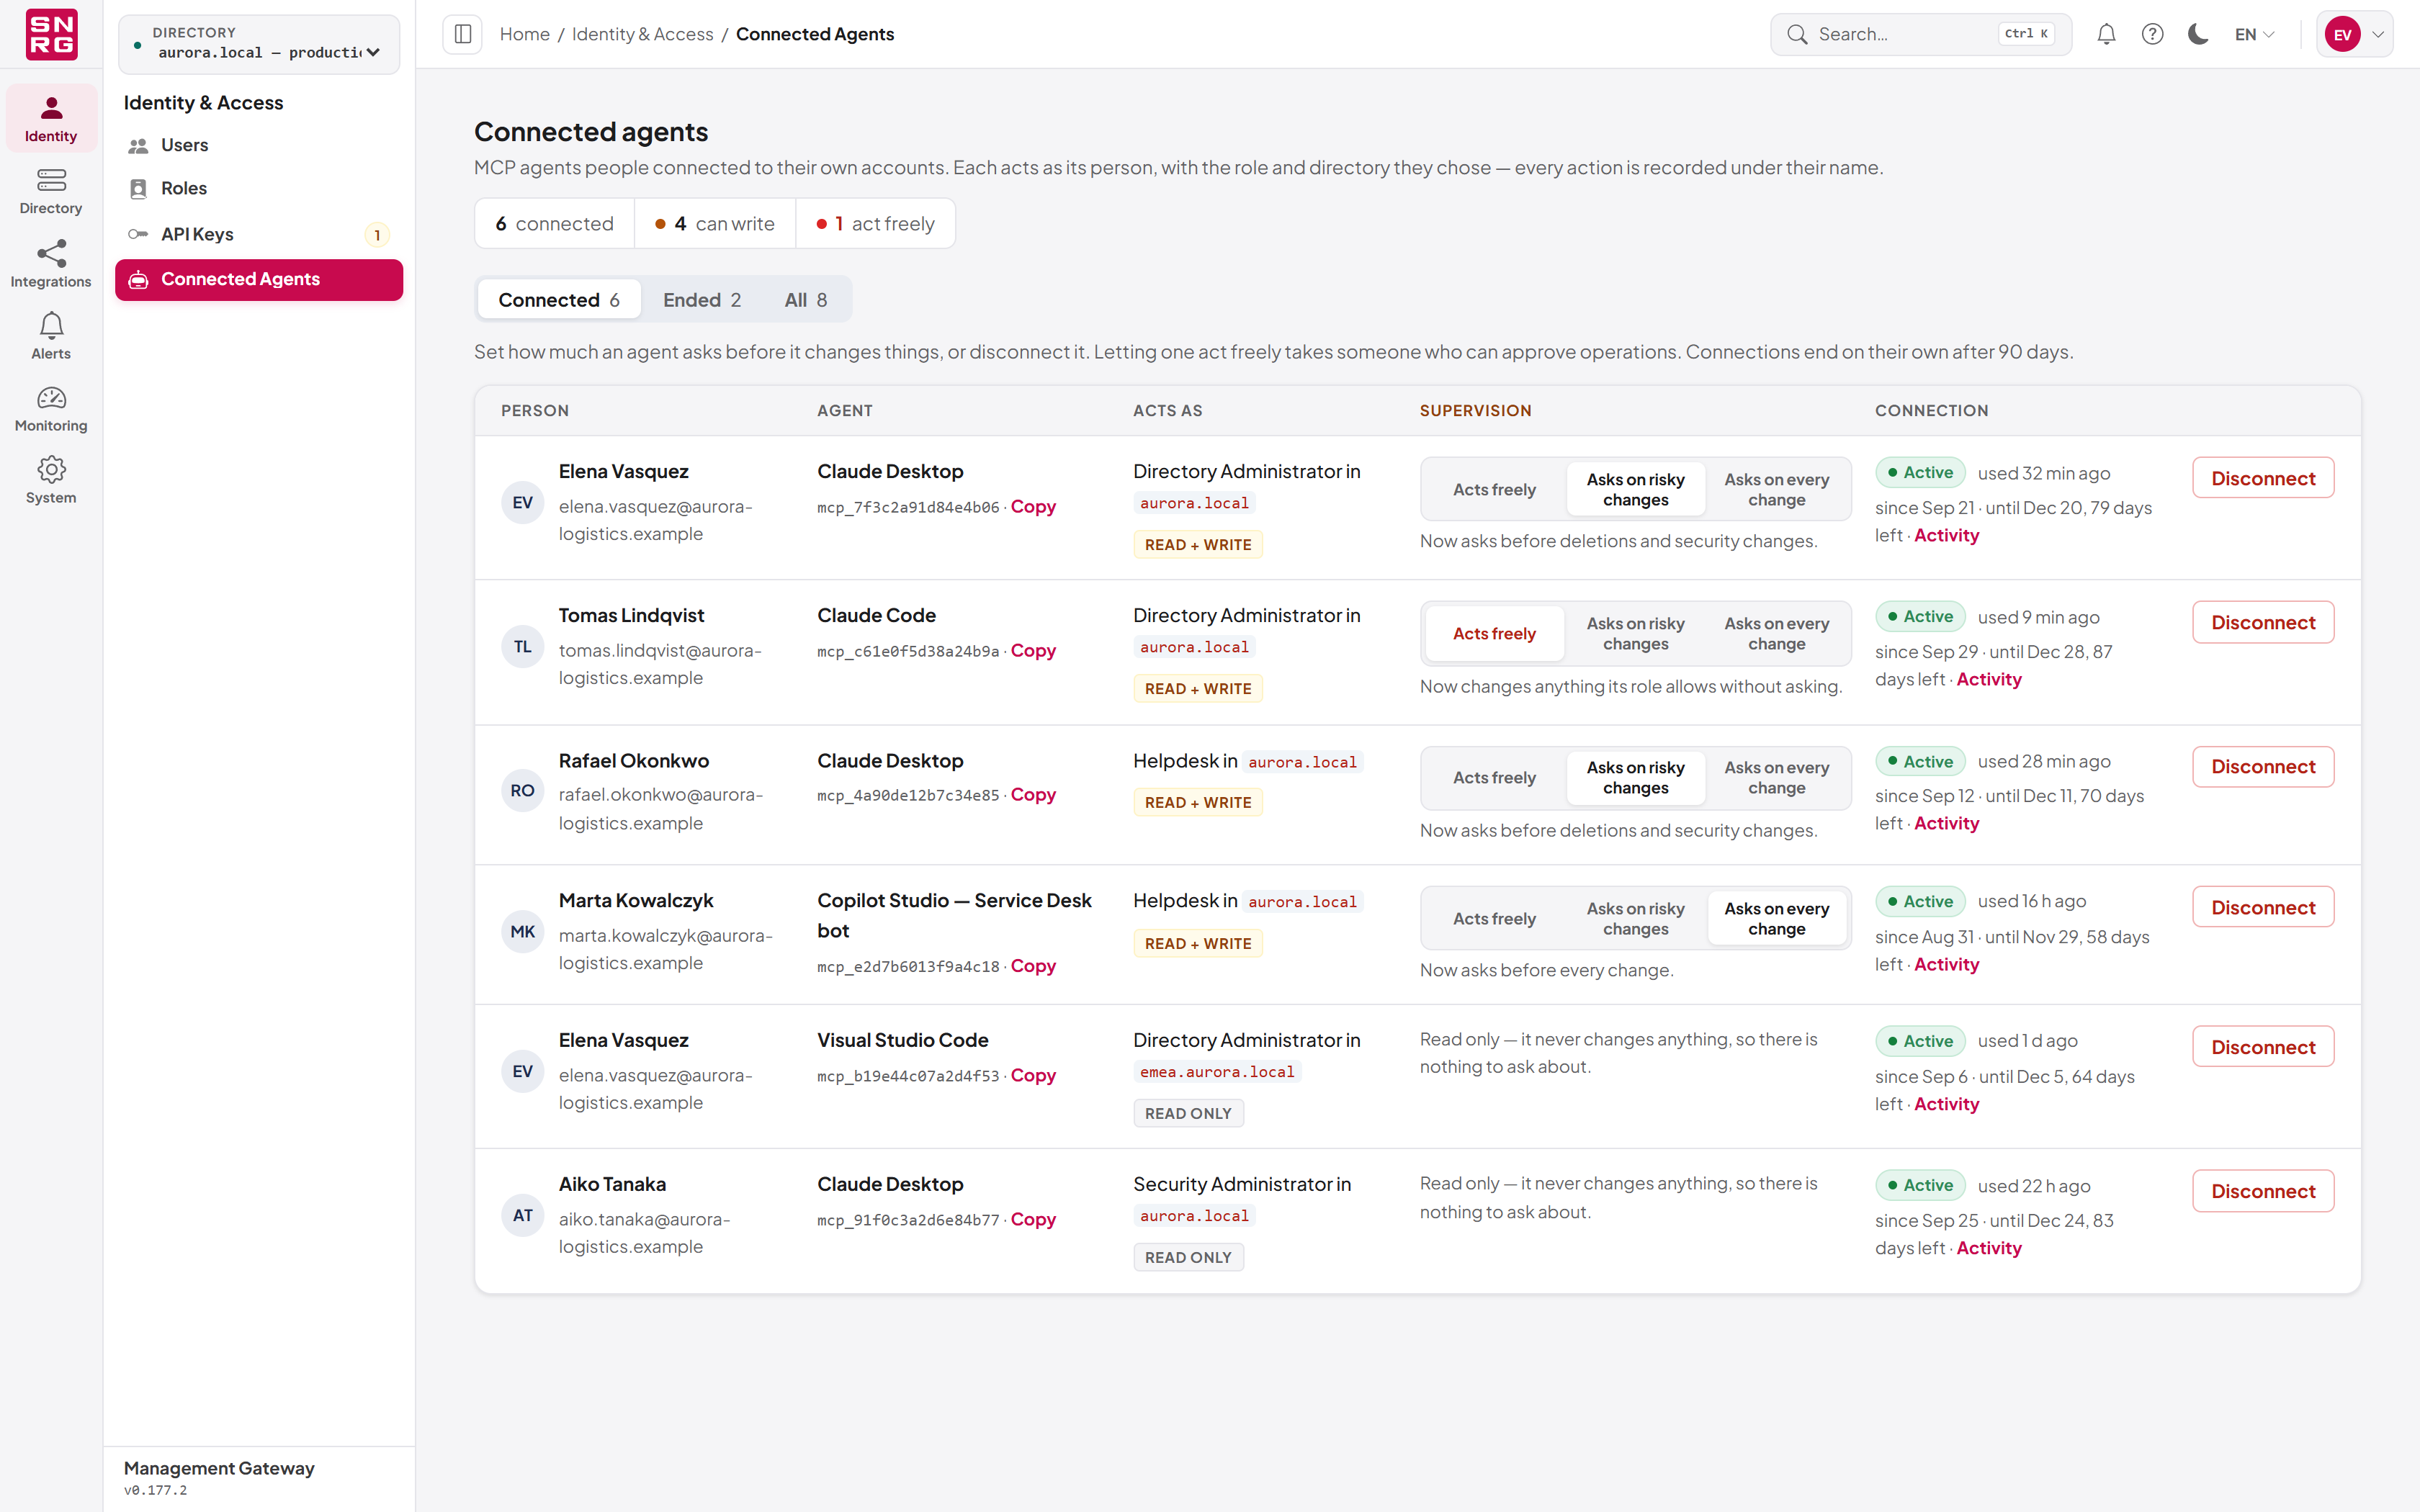This screenshot has width=2420, height=1512.
Task: Open the System settings gear icon
Action: click(x=51, y=469)
